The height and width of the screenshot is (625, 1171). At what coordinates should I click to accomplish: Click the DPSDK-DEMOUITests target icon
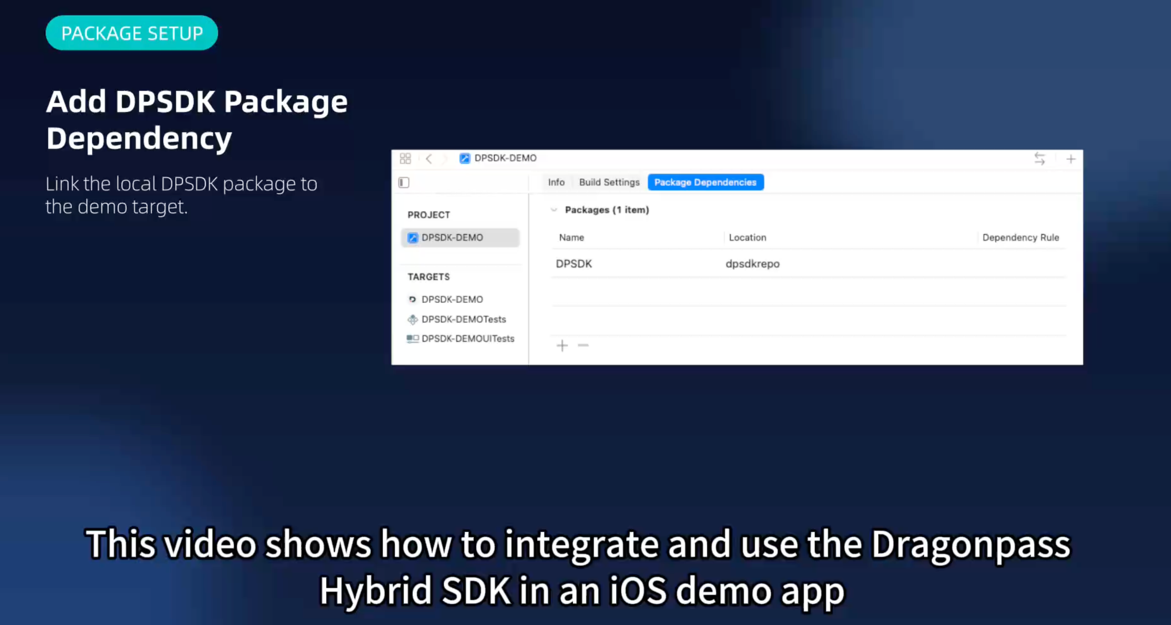click(x=412, y=338)
